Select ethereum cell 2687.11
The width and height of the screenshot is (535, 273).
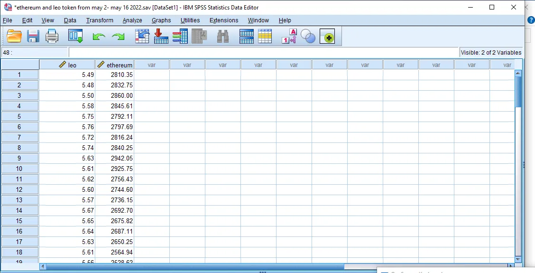pyautogui.click(x=115, y=231)
